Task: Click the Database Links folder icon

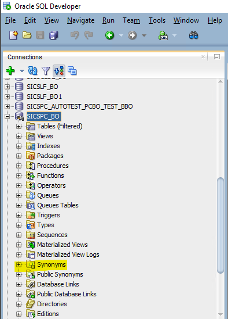Action: click(x=31, y=284)
